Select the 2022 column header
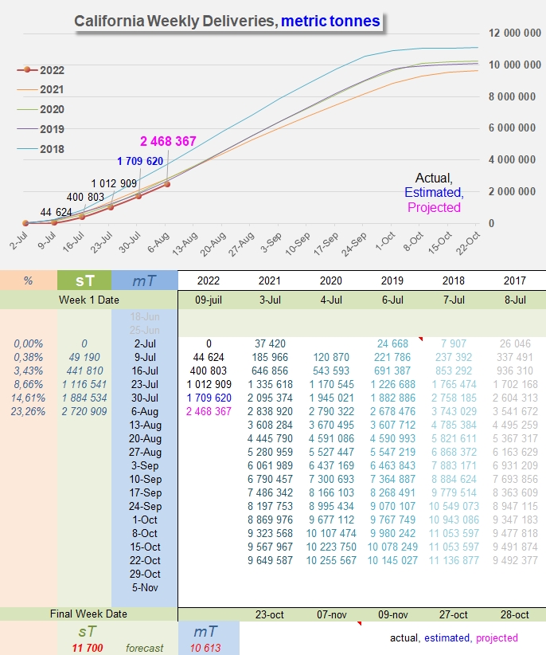 [209, 280]
